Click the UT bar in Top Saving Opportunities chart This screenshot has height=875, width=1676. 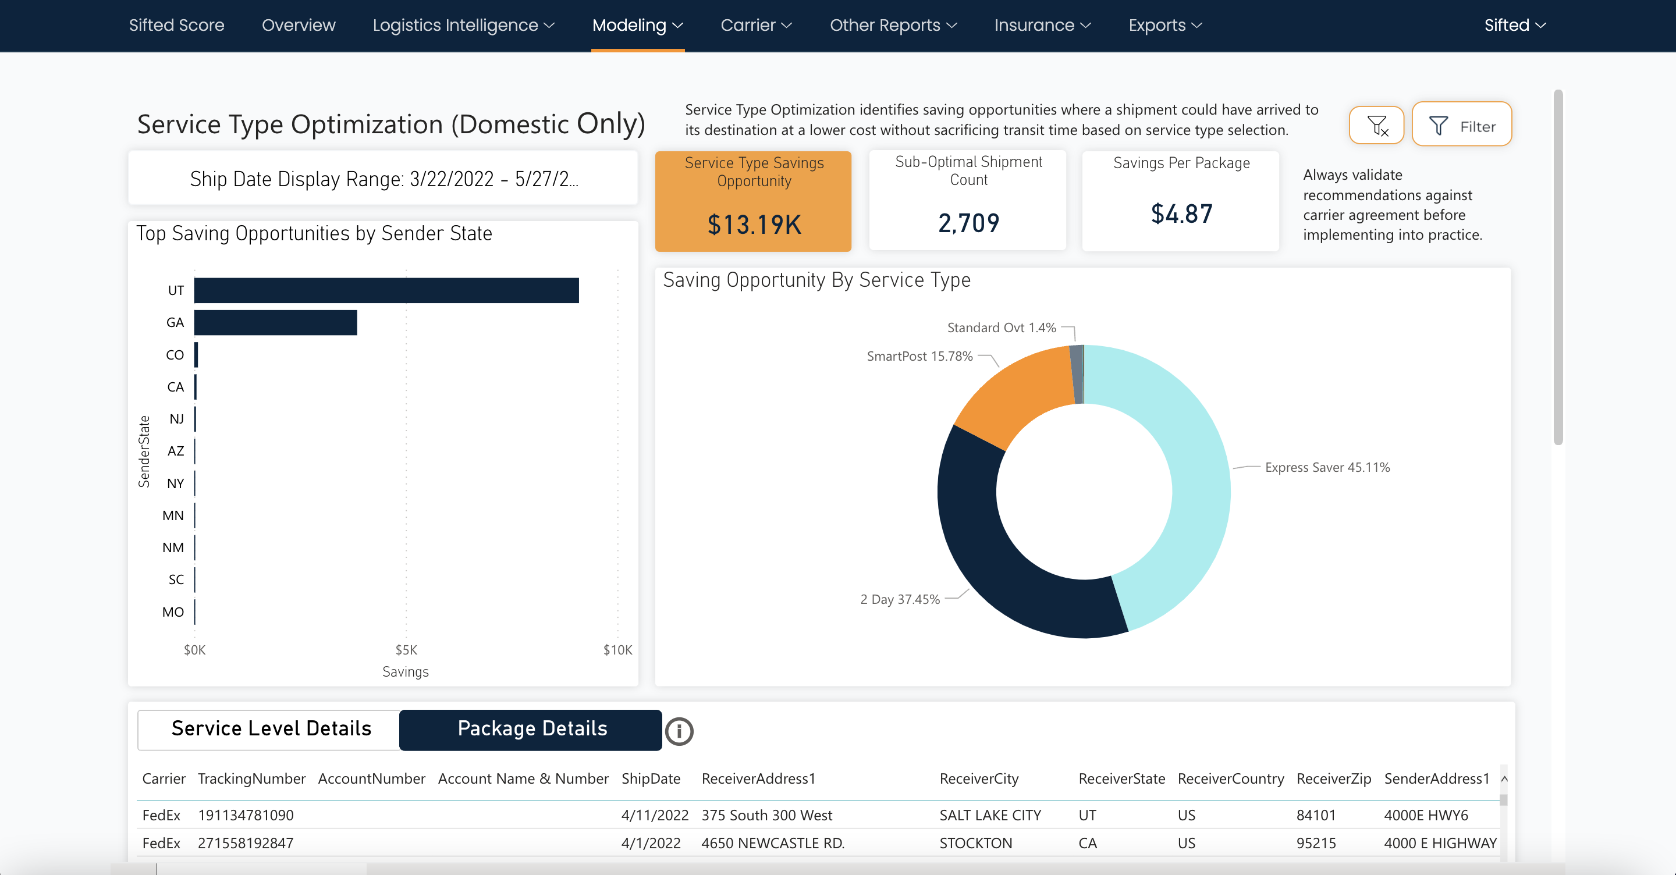pos(386,291)
